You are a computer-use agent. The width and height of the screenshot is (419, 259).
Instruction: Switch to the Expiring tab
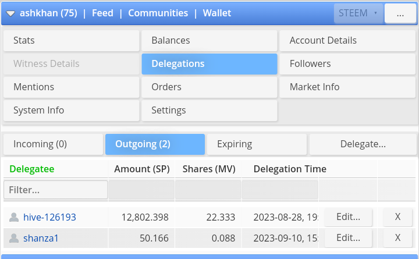[257, 144]
